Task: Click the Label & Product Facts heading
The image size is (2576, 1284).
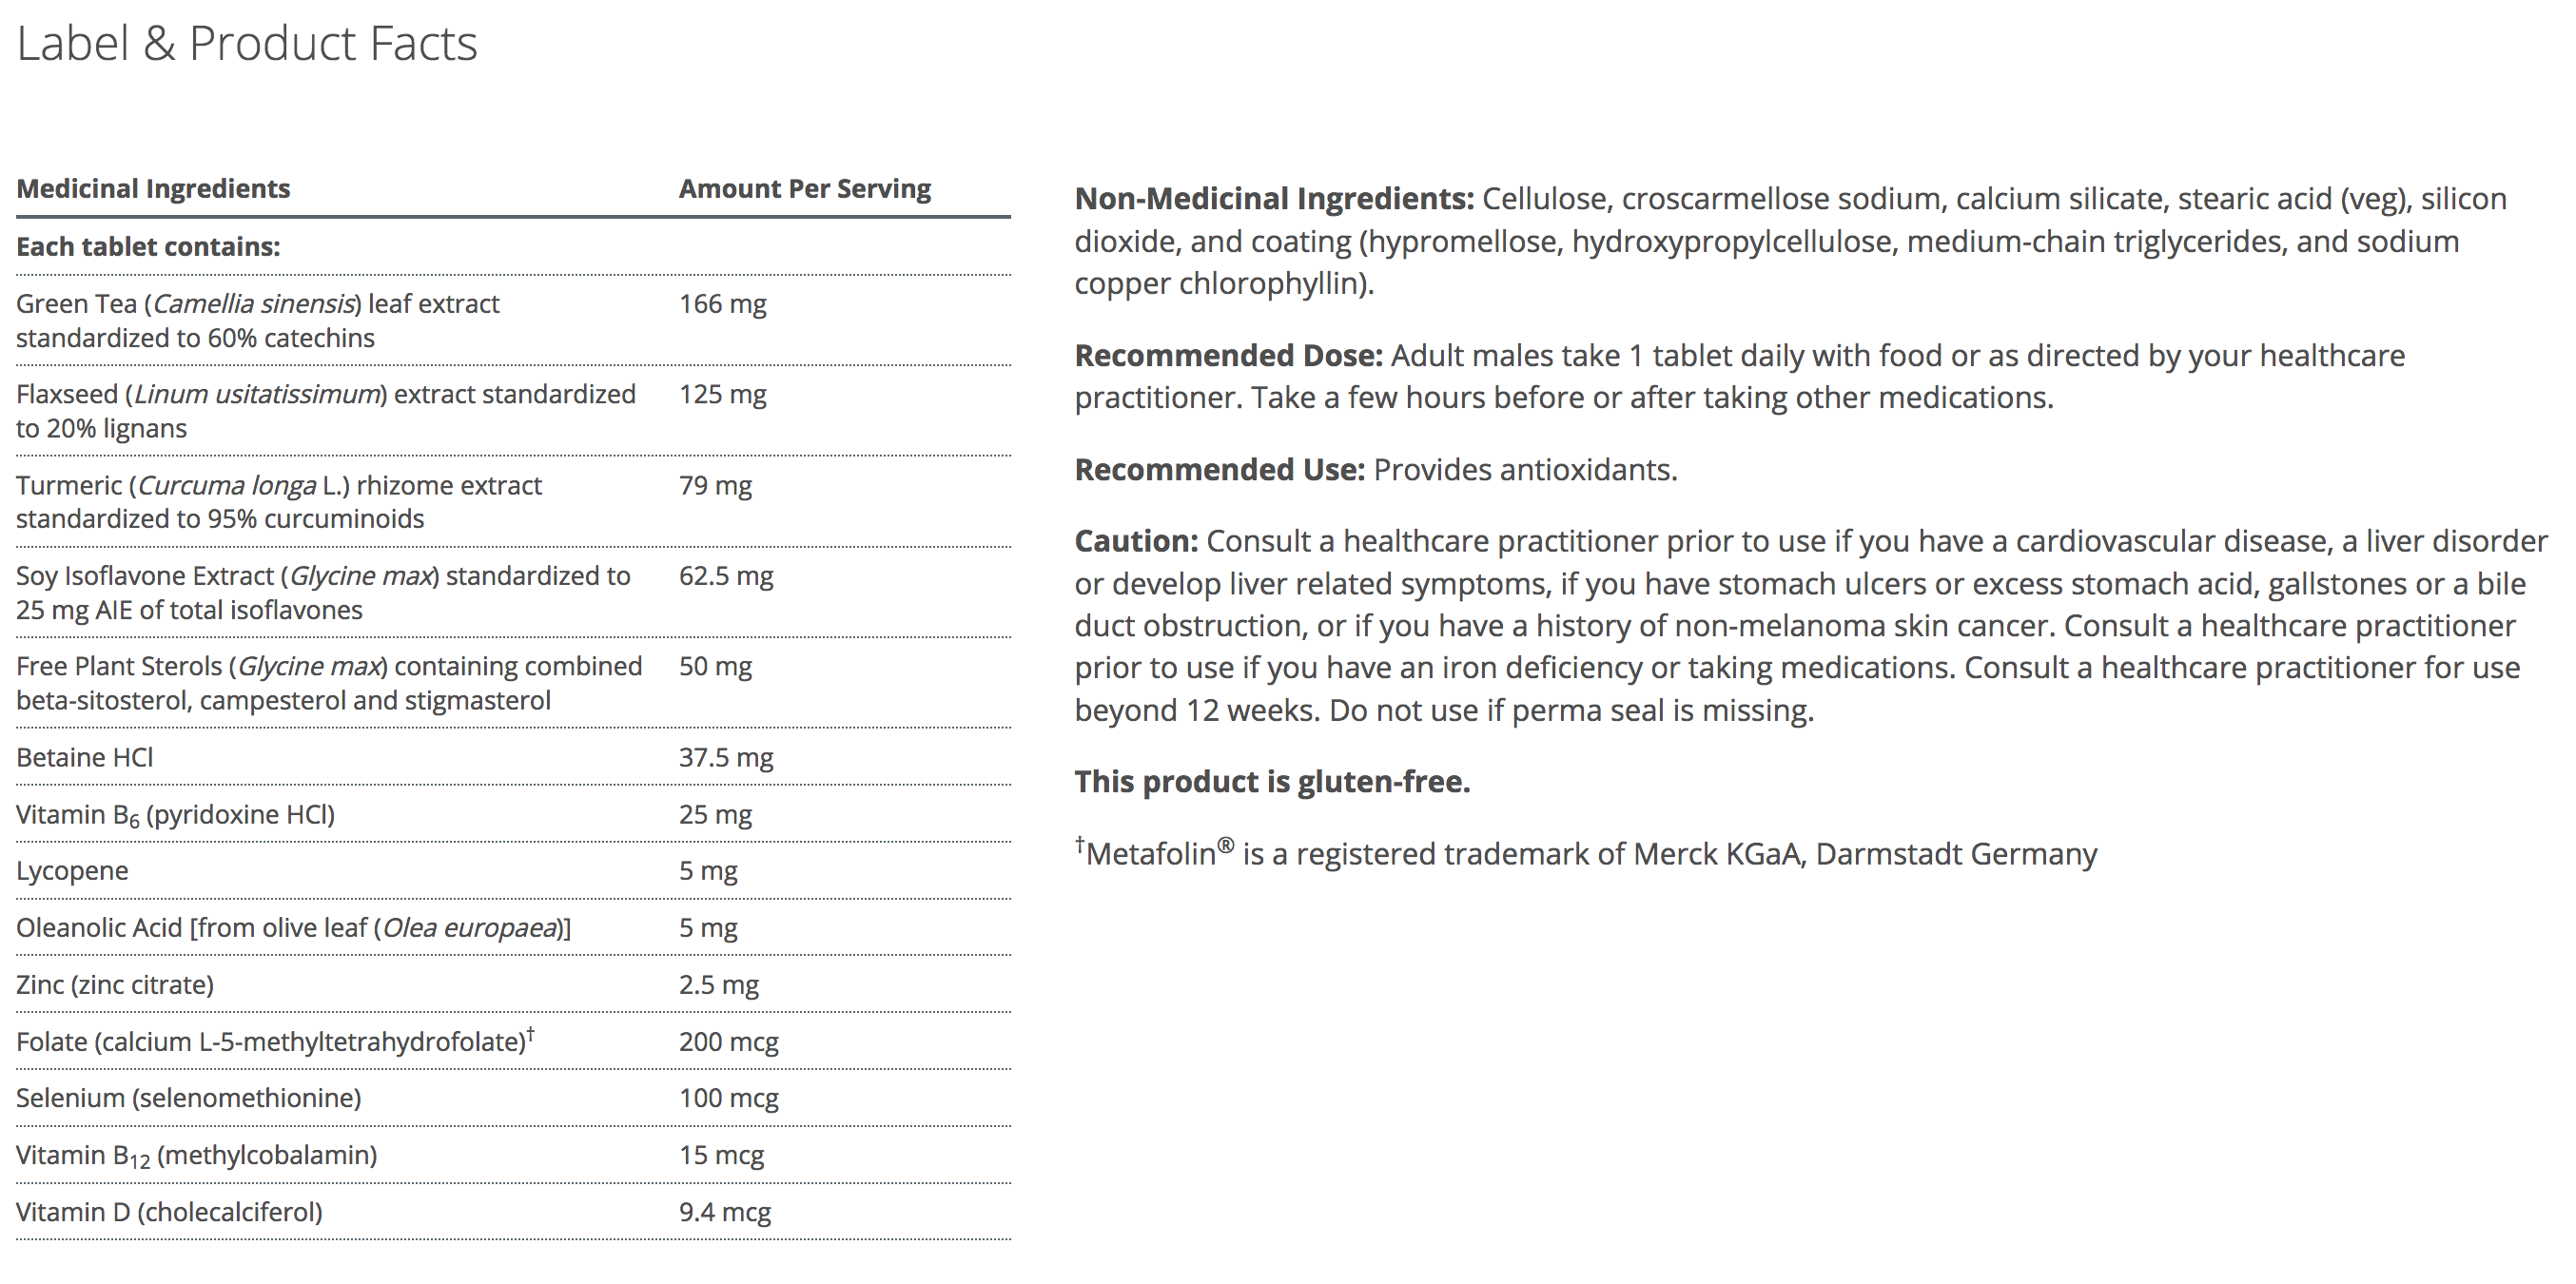Action: click(247, 44)
